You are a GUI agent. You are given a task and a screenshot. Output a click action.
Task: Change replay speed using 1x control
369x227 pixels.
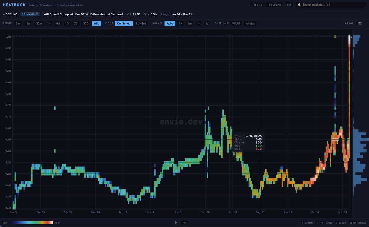pyautogui.click(x=184, y=223)
